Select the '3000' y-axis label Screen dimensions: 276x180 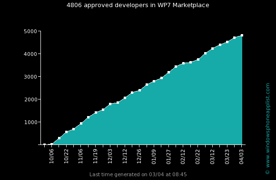30,77
